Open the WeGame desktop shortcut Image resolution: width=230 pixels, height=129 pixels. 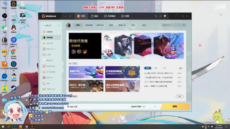(14, 5)
